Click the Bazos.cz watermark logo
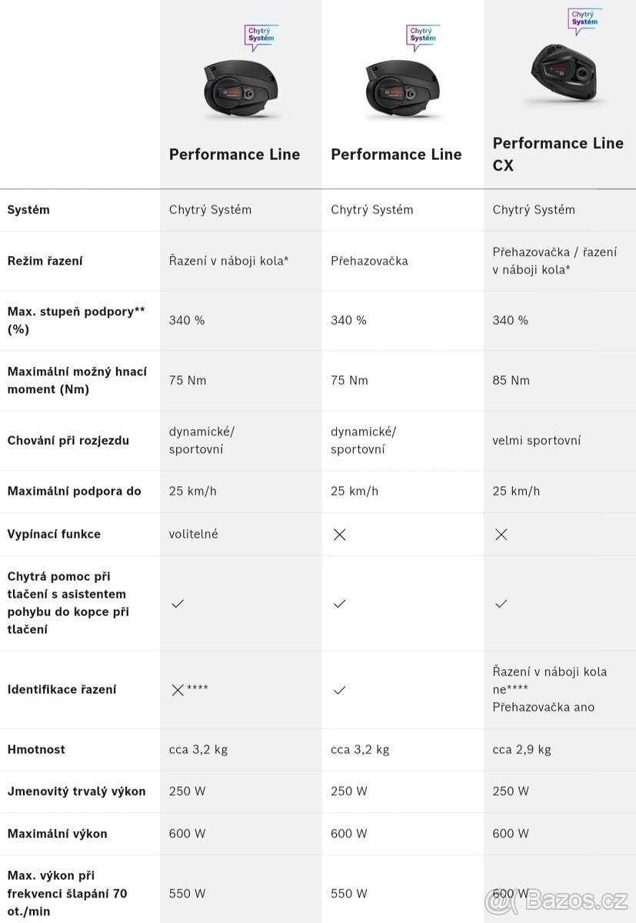Screen dimensions: 636x923 pos(557,898)
